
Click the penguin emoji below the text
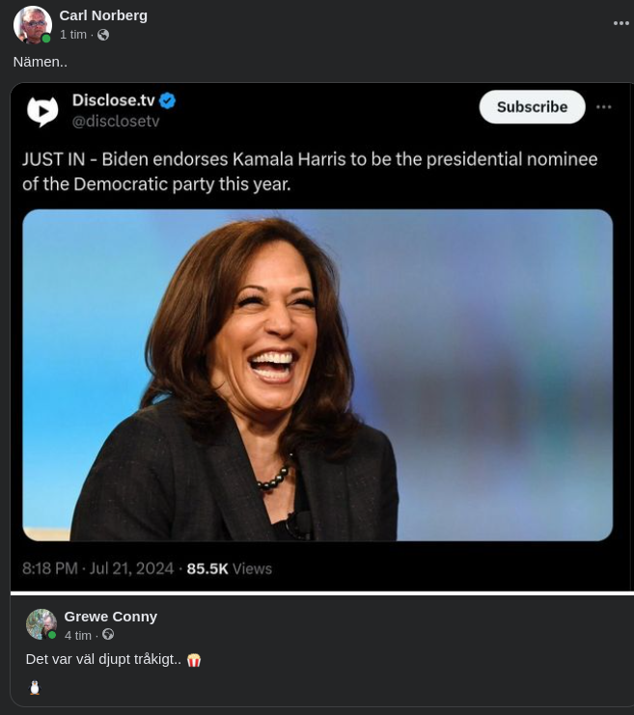pos(35,687)
